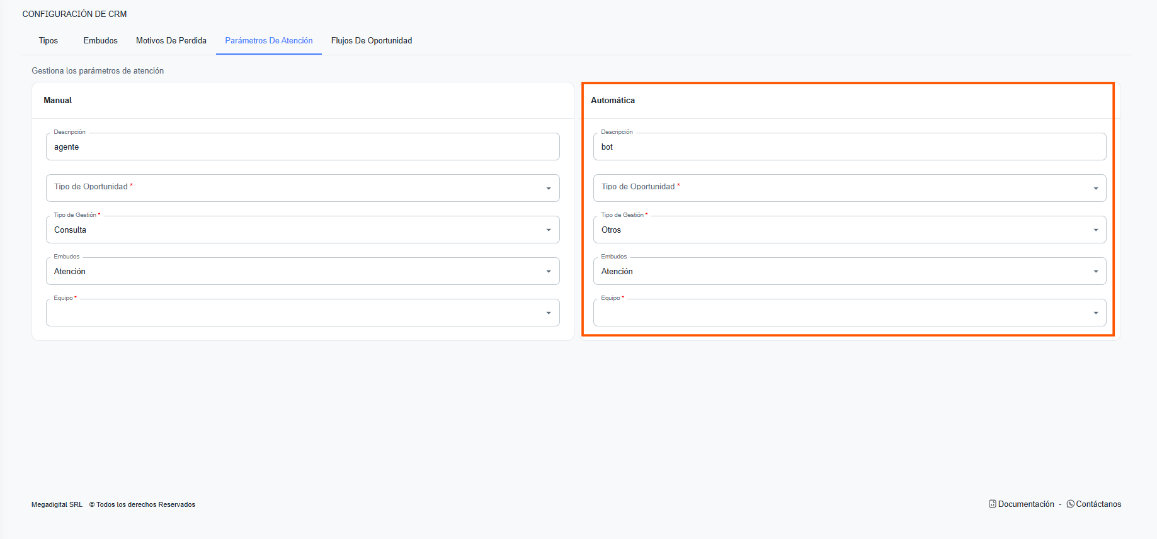Expand Automática Tipo de Oportunidad dropdown arrow
Image resolution: width=1157 pixels, height=539 pixels.
[x=1095, y=189]
